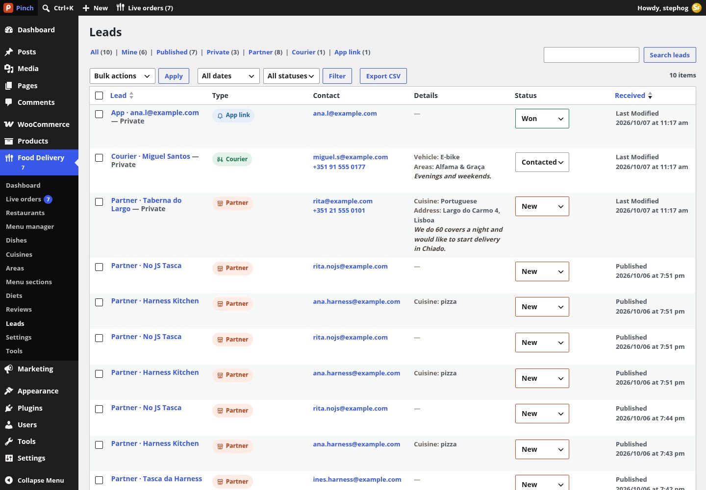Viewport: 706px width, 490px height.
Task: Check the App ana.l@example.com lead row
Action: [x=99, y=114]
